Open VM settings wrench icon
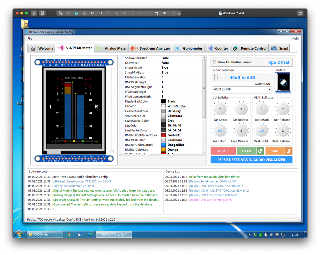This screenshot has height=255, width=320. [60, 13]
